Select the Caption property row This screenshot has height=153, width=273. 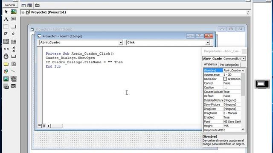point(222,88)
